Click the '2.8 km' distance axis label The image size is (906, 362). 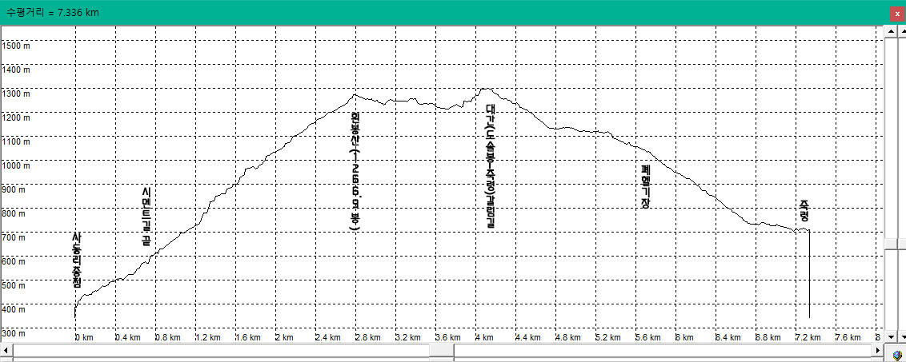point(368,337)
